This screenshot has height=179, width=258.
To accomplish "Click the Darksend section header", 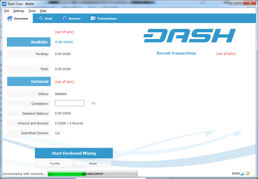I will point(29,81).
